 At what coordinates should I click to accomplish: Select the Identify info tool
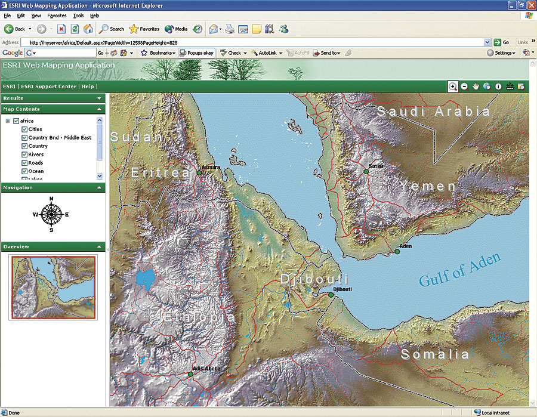click(498, 87)
